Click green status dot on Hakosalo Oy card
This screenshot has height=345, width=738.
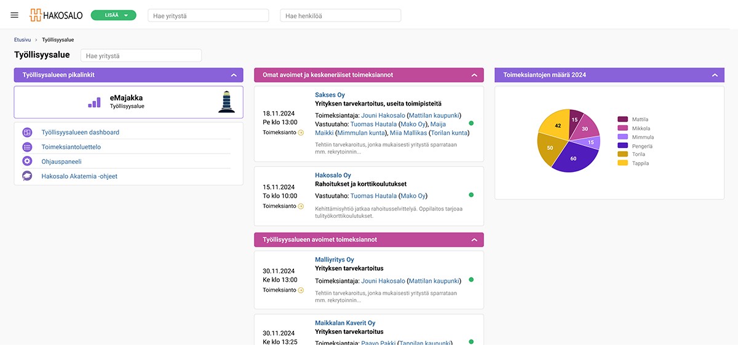[471, 195]
